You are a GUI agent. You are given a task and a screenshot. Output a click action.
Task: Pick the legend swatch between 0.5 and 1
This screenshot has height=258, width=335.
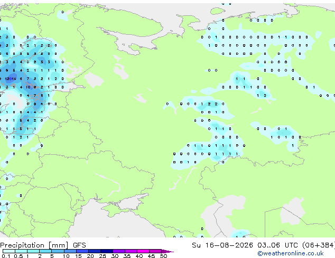21,251
